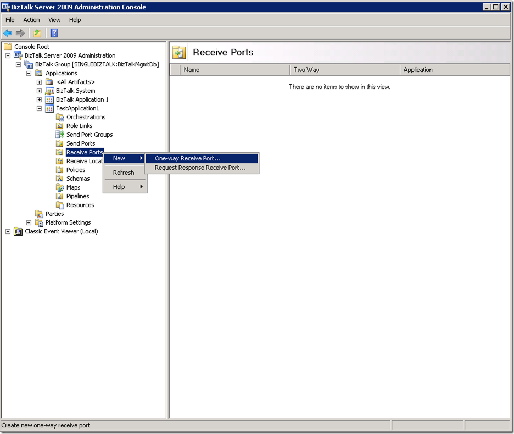Select Console Root label in tree
This screenshot has width=514, height=434.
pos(32,47)
